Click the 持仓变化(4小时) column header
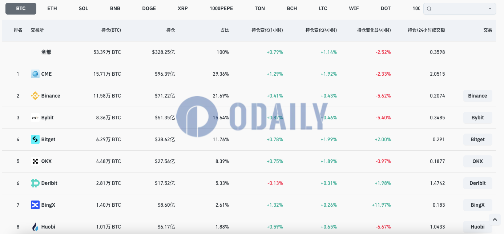The height and width of the screenshot is (234, 504). click(321, 30)
